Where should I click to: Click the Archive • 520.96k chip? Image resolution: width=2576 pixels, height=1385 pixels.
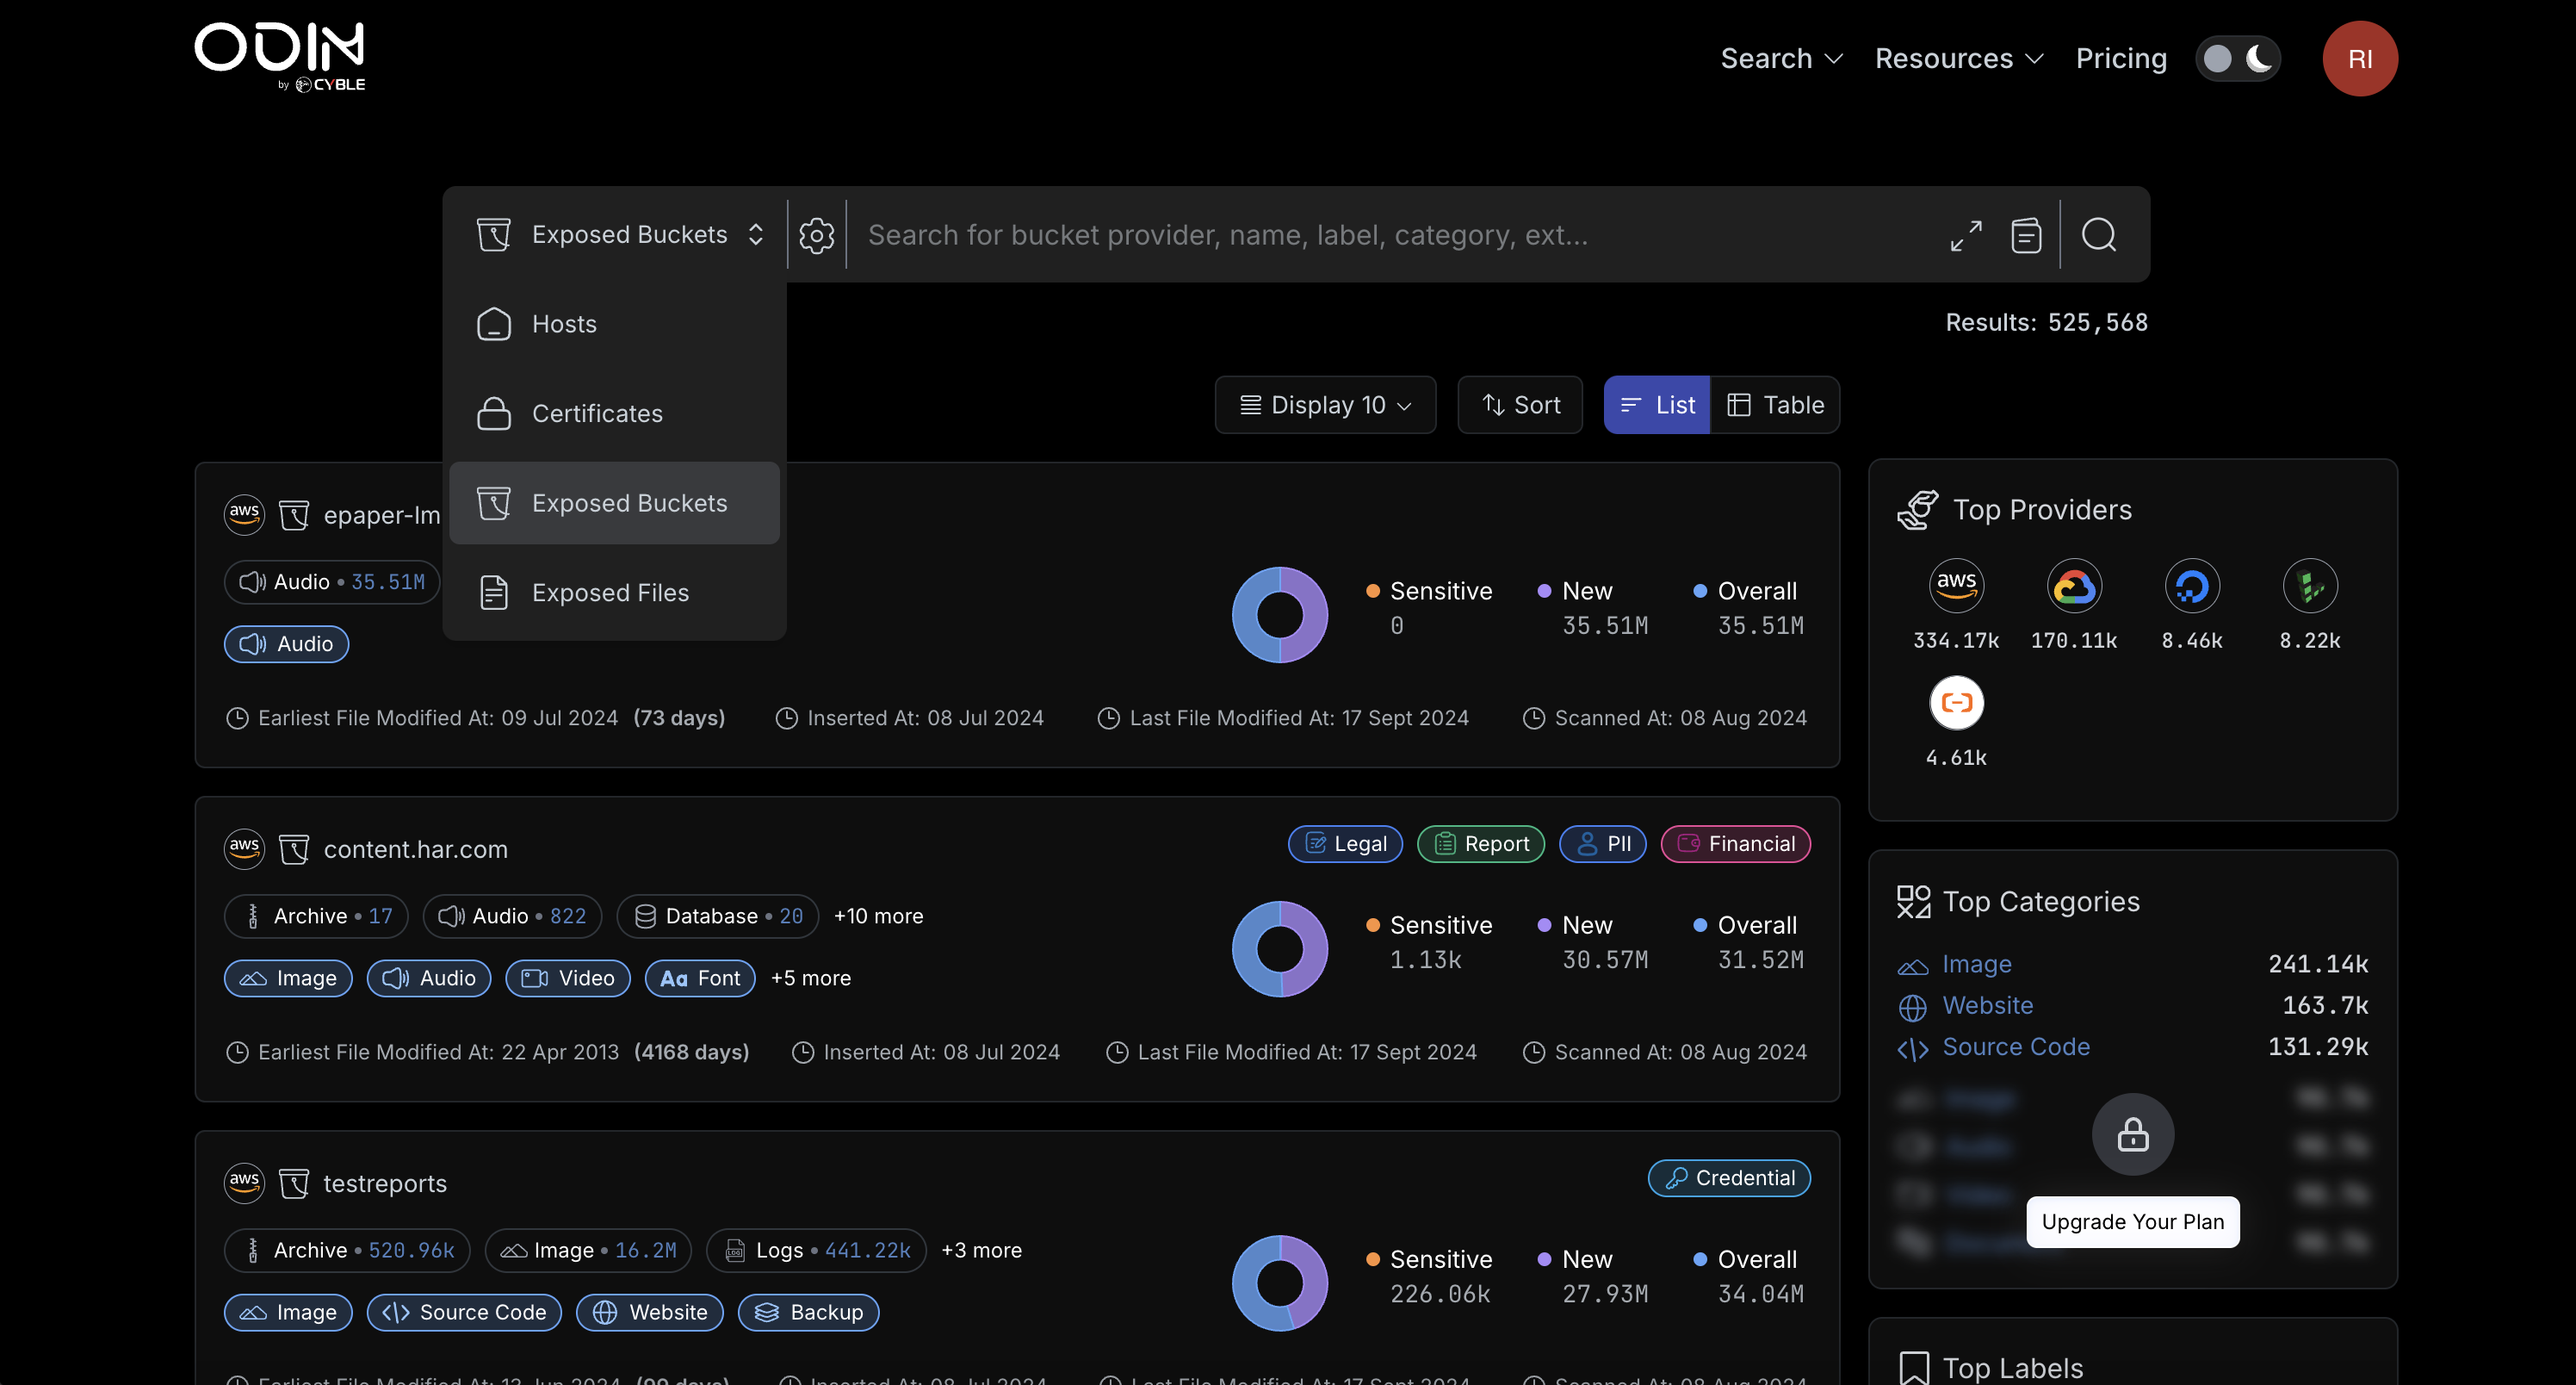tap(347, 1250)
